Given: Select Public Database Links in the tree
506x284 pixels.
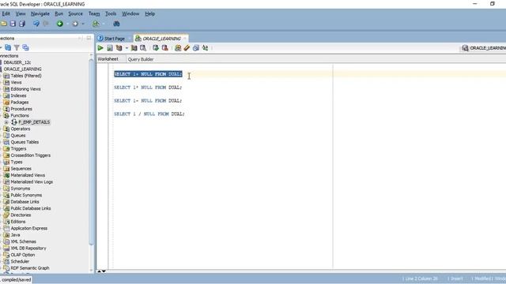Looking at the screenshot, I should (31, 208).
